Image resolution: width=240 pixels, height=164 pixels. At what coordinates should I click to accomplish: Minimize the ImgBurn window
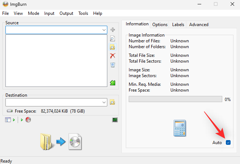coord(199,4)
